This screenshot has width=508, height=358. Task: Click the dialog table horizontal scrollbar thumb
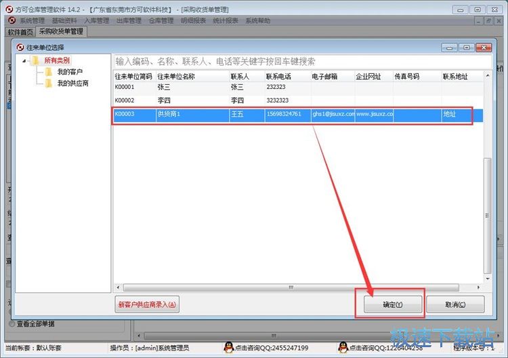point(291,287)
